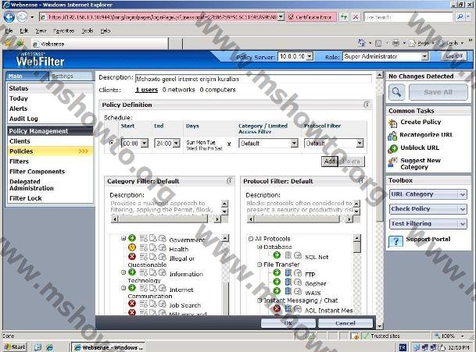
Task: Click the Category Filter info icon
Action: (x=230, y=181)
